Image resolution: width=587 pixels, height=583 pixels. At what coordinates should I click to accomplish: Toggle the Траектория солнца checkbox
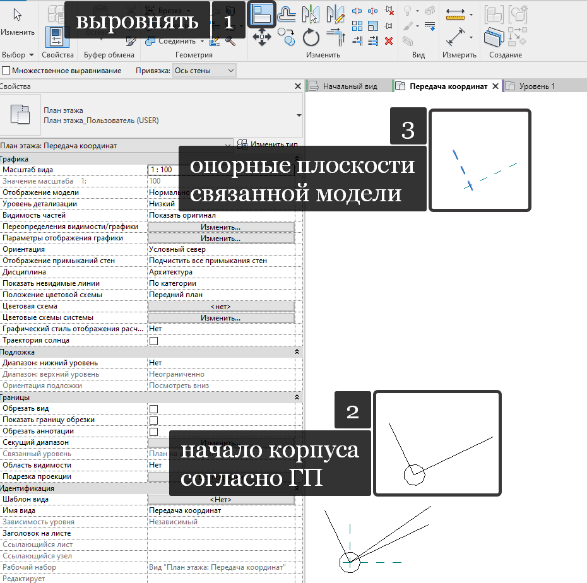pyautogui.click(x=153, y=341)
